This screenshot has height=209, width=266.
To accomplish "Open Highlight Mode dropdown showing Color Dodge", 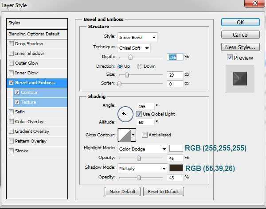I will point(142,149).
